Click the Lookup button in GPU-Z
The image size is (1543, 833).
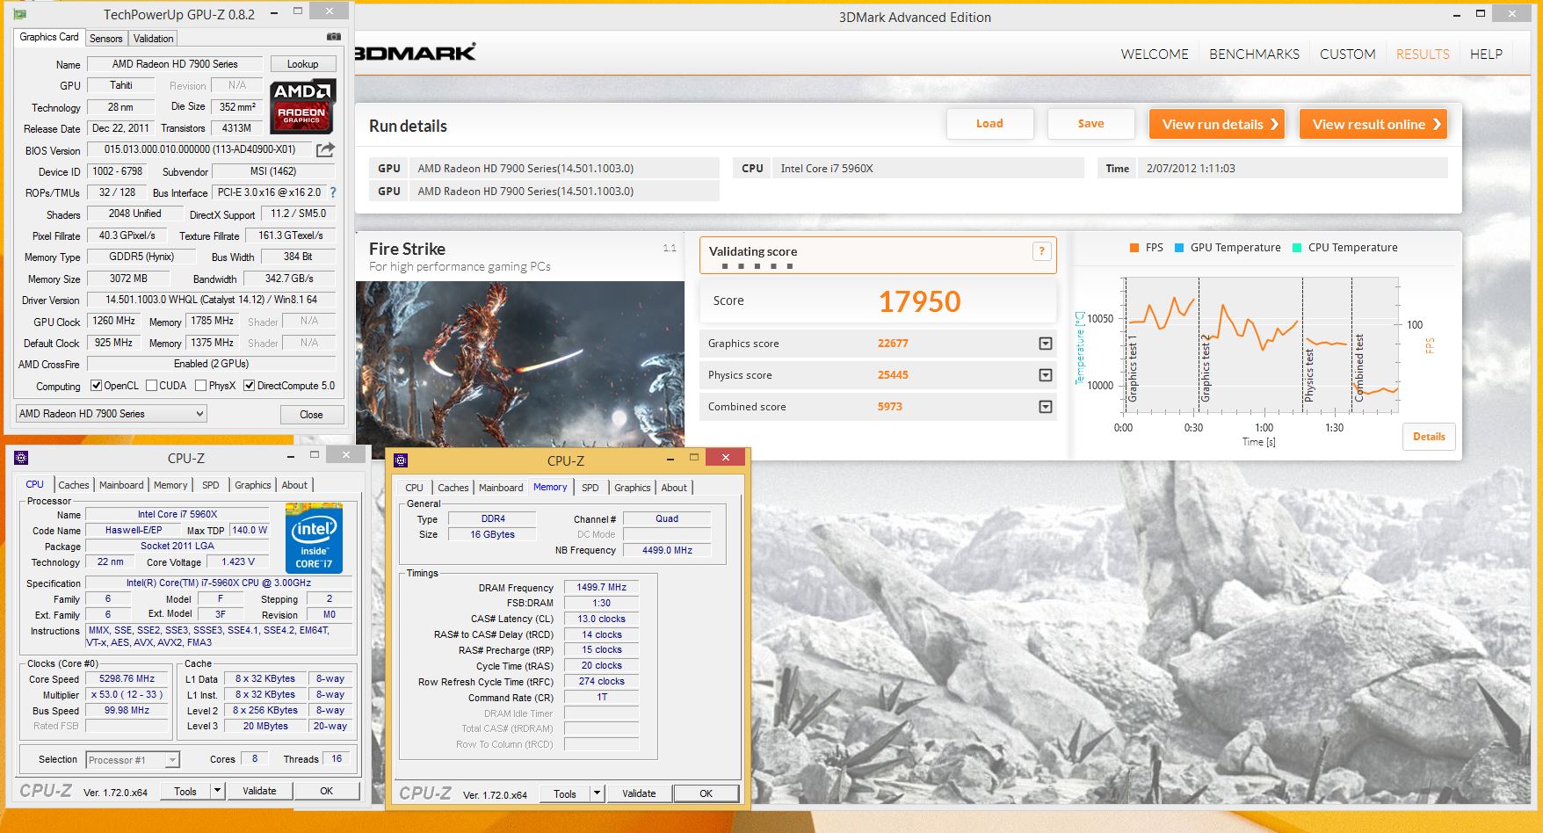pyautogui.click(x=302, y=64)
